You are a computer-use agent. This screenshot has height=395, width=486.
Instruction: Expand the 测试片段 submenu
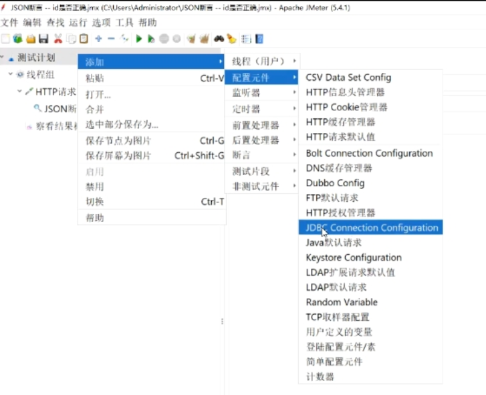(x=261, y=171)
